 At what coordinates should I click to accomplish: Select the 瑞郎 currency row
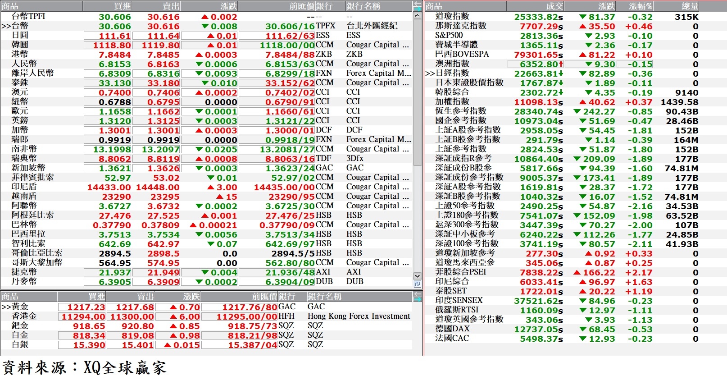[x=206, y=139]
